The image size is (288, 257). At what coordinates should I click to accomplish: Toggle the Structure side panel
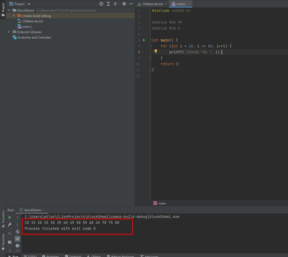click(3, 218)
